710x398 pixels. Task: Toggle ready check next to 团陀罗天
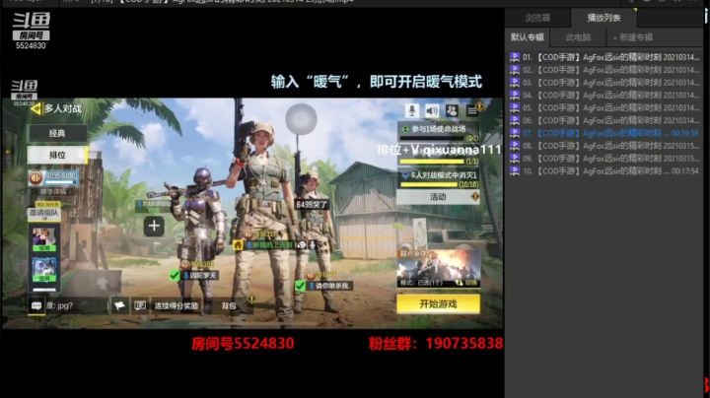pos(175,276)
